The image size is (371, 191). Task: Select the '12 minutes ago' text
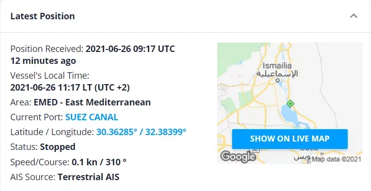pyautogui.click(x=43, y=61)
